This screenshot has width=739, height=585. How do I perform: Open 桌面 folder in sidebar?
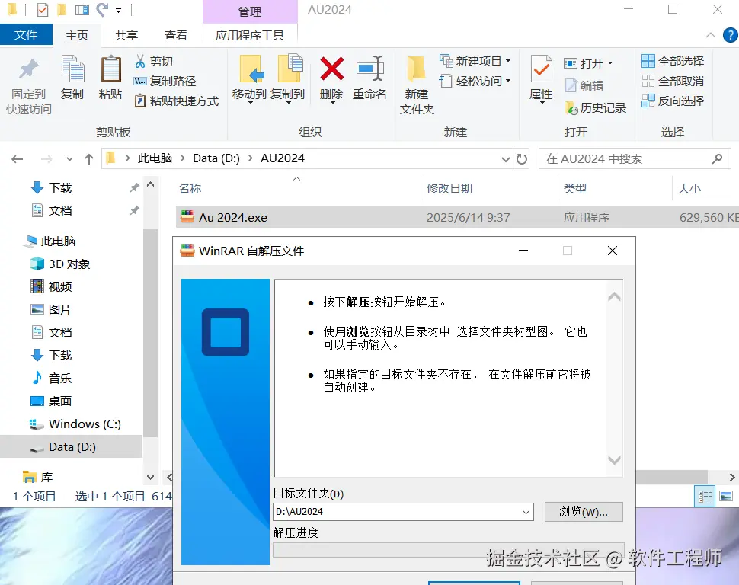coord(60,401)
